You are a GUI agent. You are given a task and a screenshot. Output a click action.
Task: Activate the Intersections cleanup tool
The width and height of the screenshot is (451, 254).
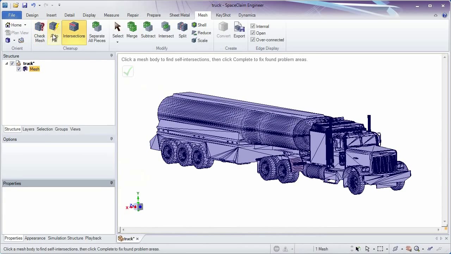click(74, 32)
